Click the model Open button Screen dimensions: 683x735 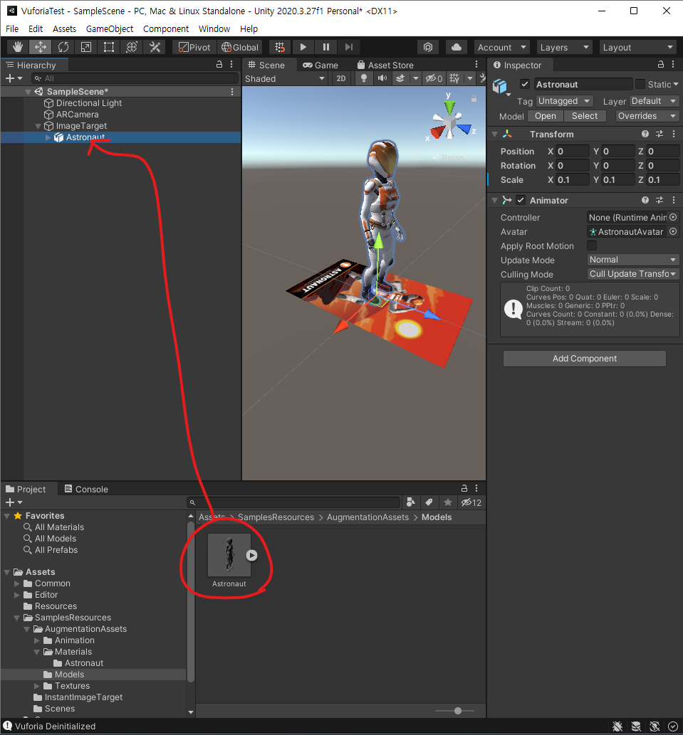click(545, 116)
